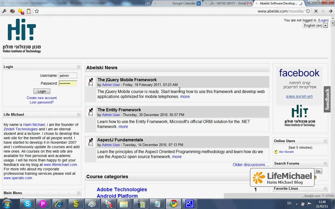Click Create new account link
This screenshot has height=209, width=335.
[42, 98]
